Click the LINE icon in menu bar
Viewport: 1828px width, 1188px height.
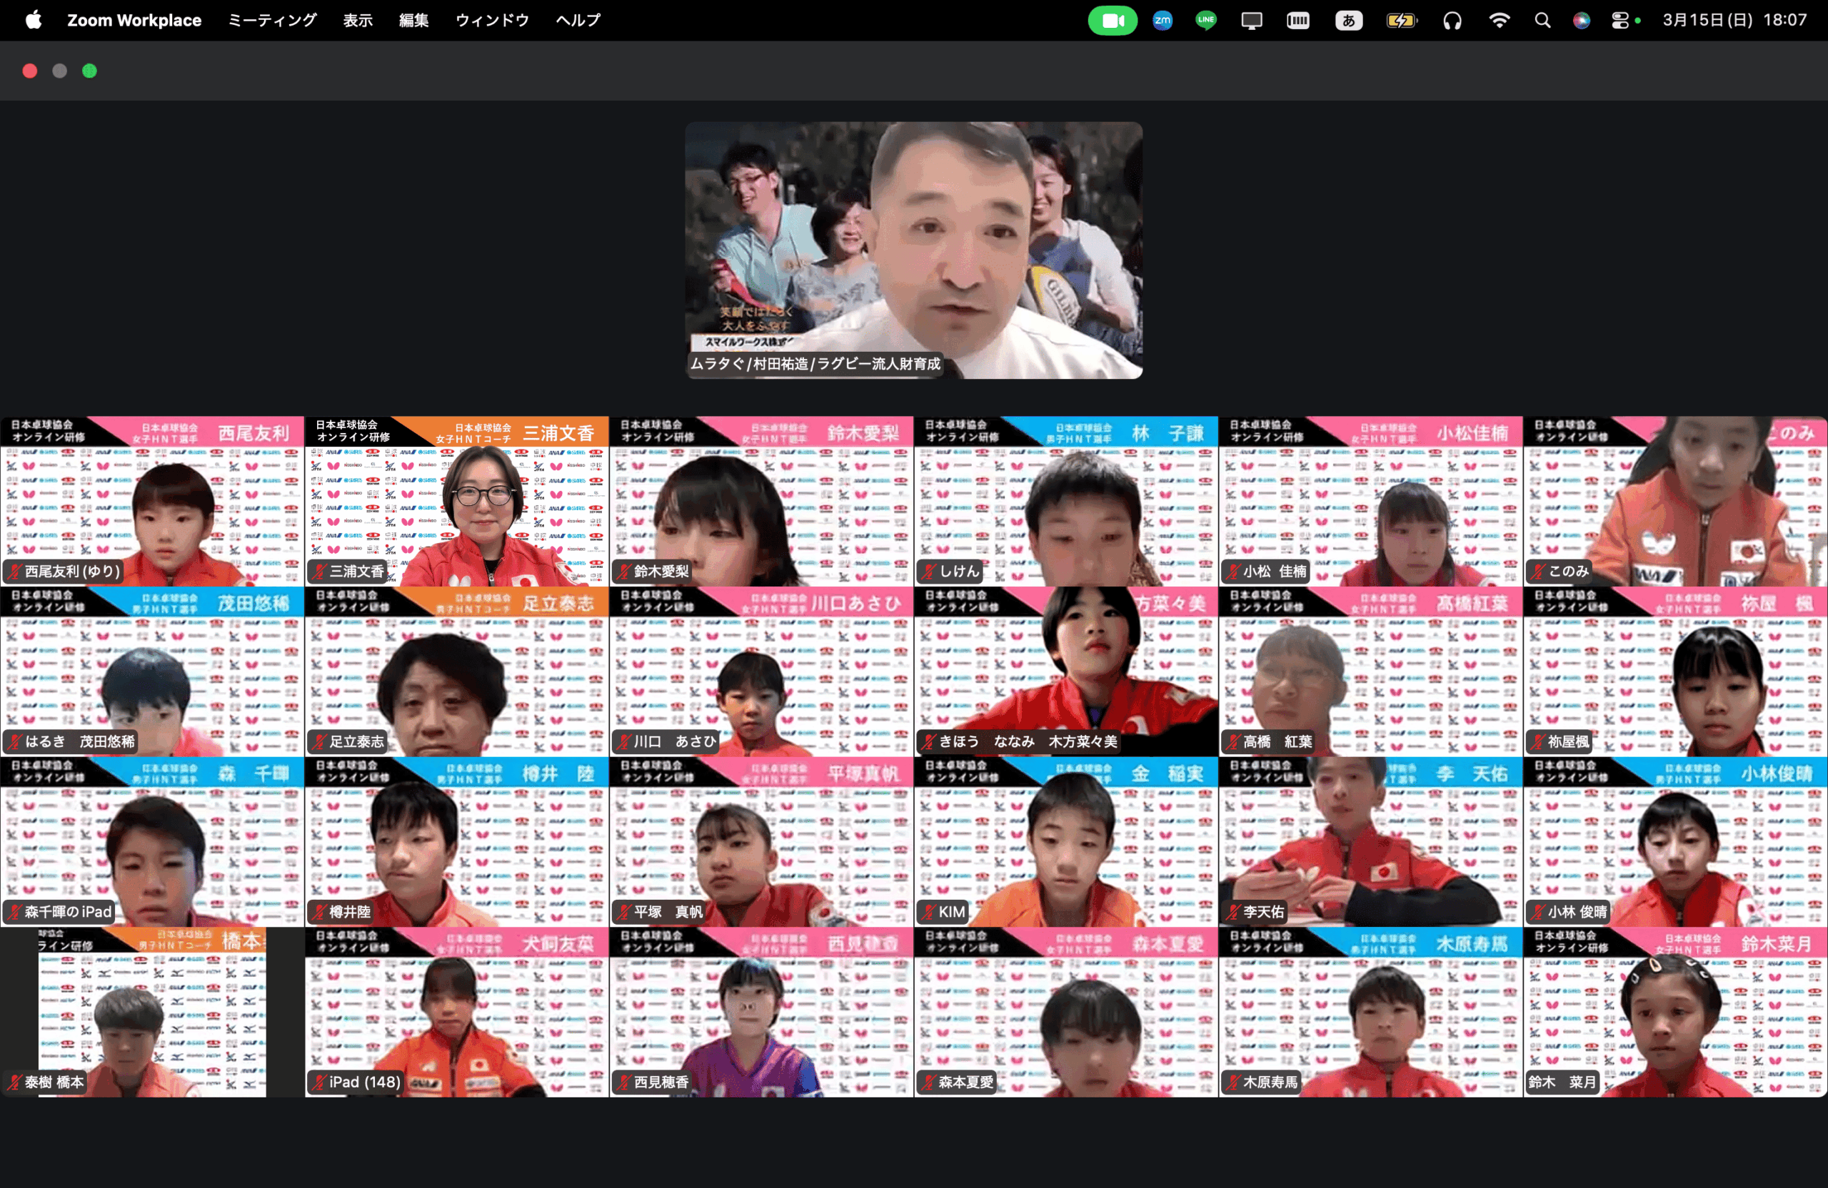click(x=1206, y=21)
